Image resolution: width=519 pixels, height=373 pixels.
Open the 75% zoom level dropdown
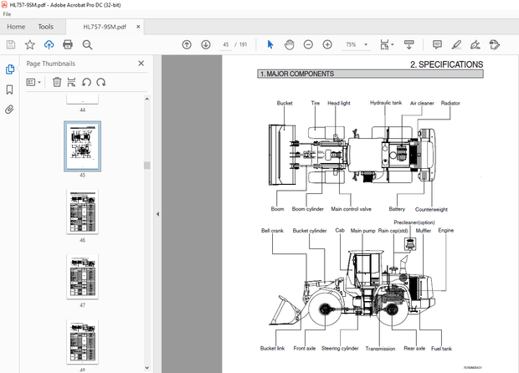[366, 44]
